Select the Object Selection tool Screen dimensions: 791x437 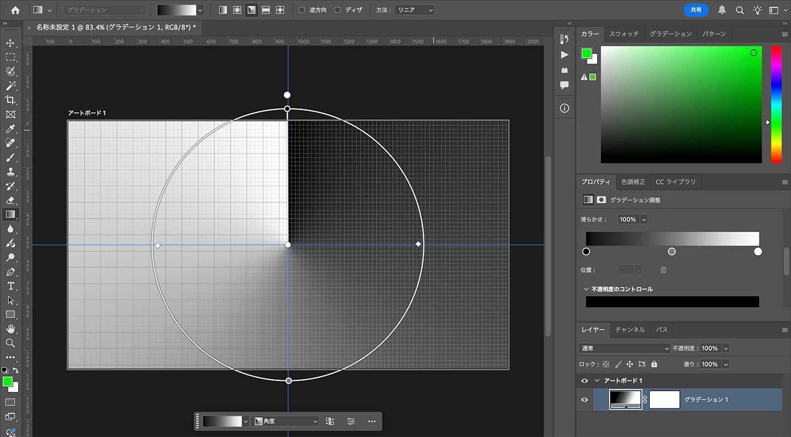[x=10, y=71]
